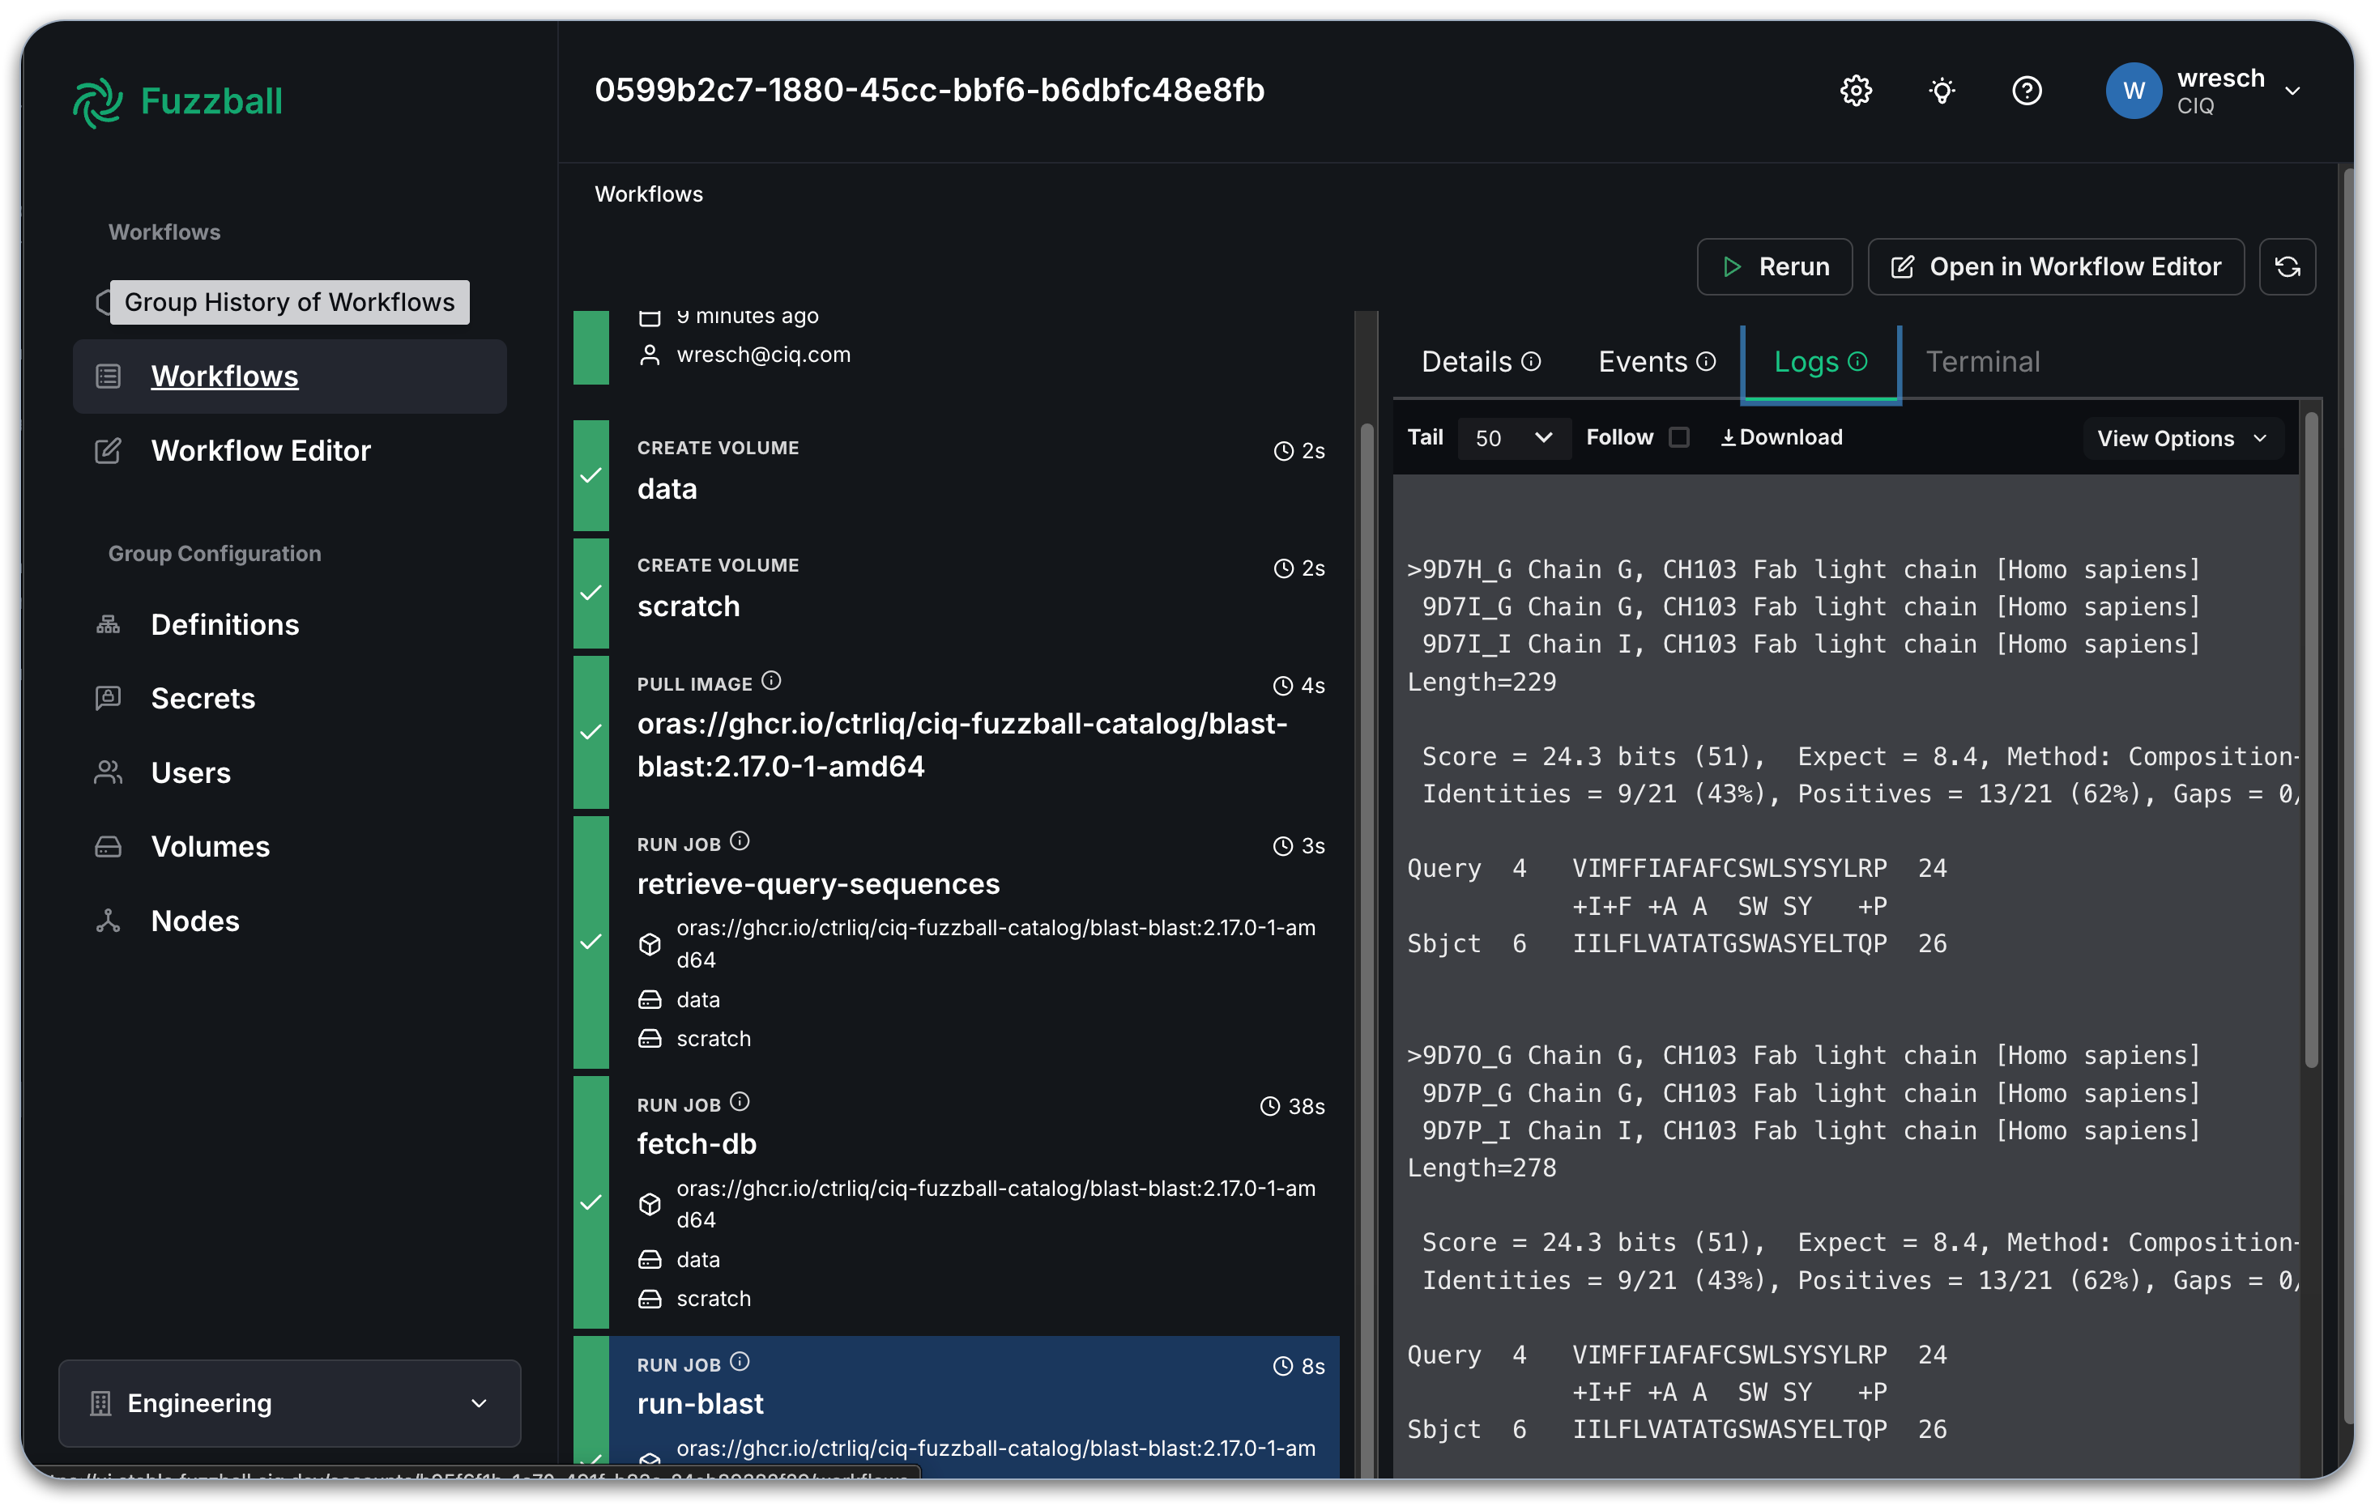Open settings gear in top header
This screenshot has height=1506, width=2375.
(x=1855, y=91)
